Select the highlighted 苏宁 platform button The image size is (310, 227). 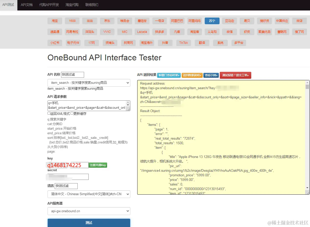point(212,21)
